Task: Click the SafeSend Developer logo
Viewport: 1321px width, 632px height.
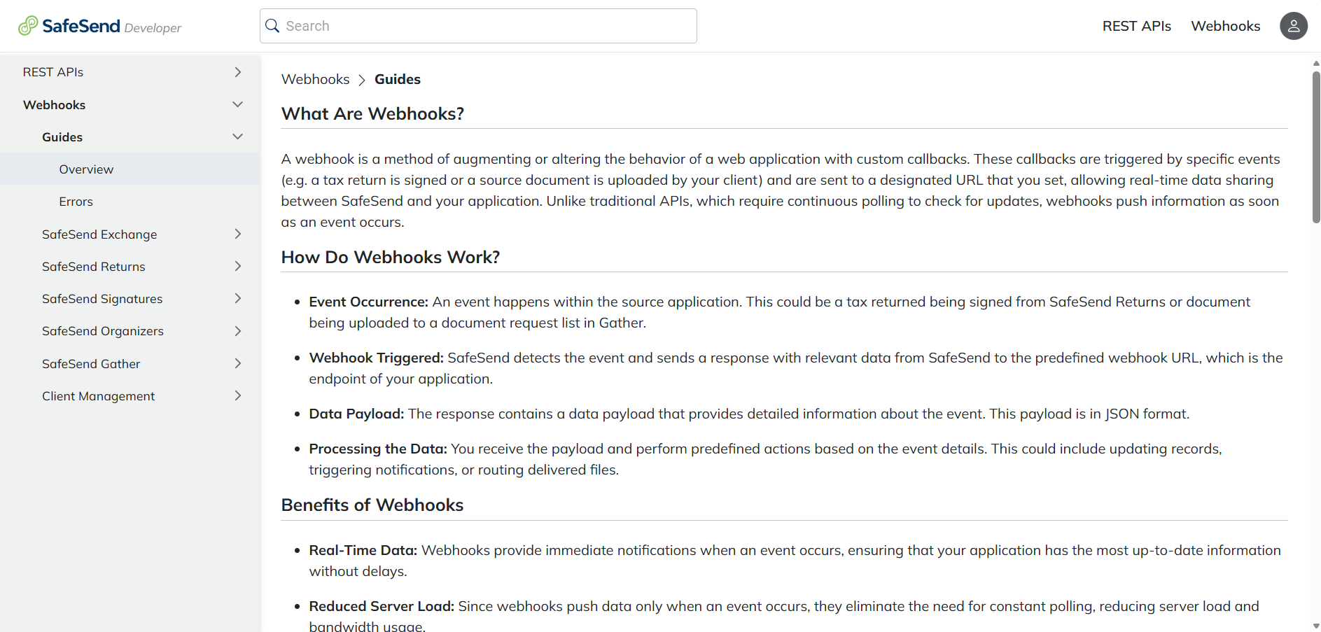Action: point(99,26)
